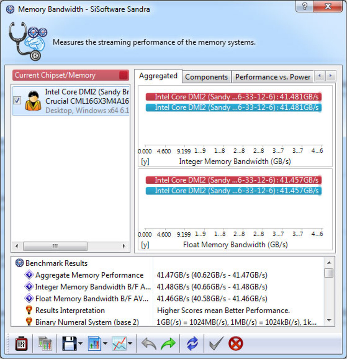Image resolution: width=347 pixels, height=359 pixels.
Task: Click the blue float bandwidth bar 41.457GB/s
Action: pyautogui.click(x=233, y=190)
